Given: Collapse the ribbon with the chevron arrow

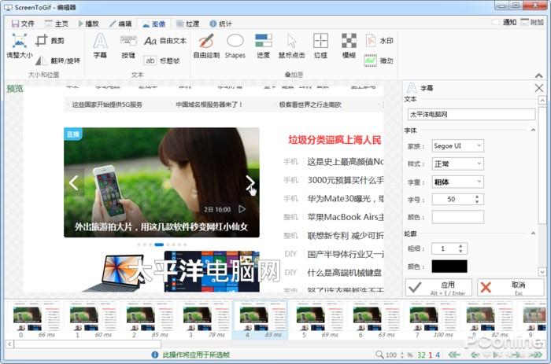Looking at the screenshot, I should click(x=538, y=75).
